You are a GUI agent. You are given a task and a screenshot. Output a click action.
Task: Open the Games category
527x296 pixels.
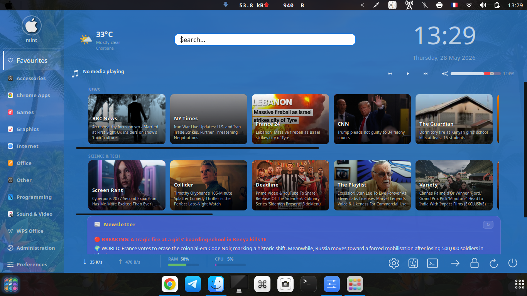coord(32,112)
